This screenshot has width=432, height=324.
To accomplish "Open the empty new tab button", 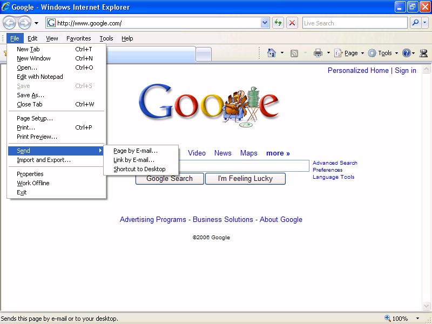I will coord(204,54).
